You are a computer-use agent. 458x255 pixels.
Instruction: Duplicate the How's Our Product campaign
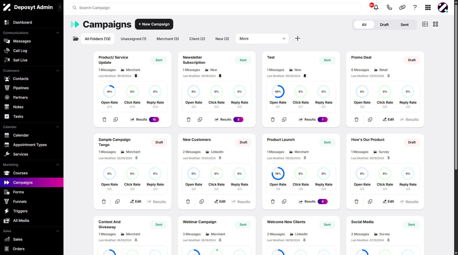(x=370, y=202)
